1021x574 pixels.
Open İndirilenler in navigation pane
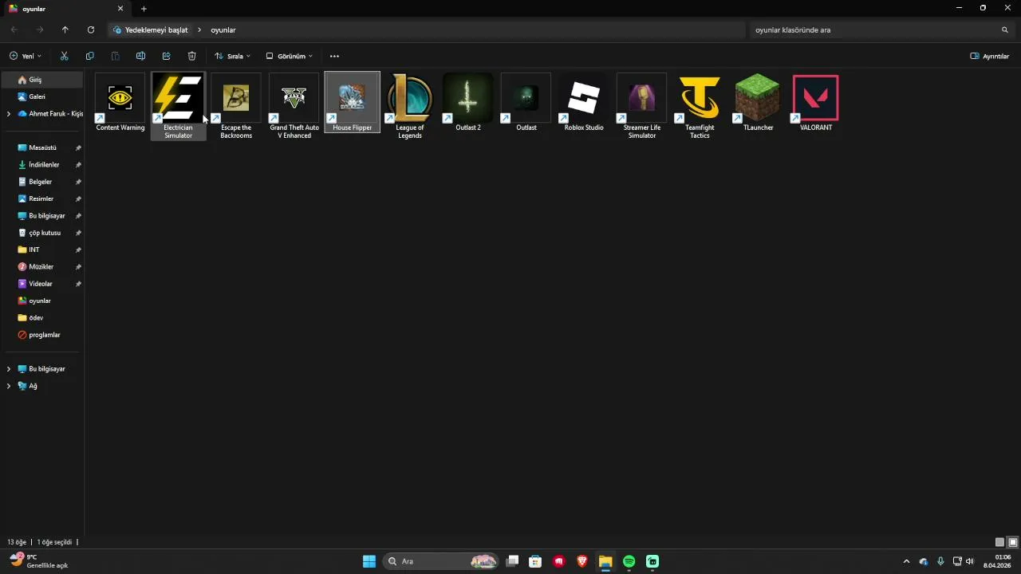(42, 164)
